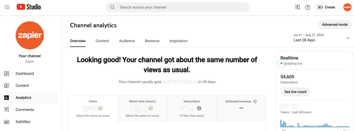Viewport: 354px width, 131px height.
Task: Click the Your channel label
Action: (30, 56)
